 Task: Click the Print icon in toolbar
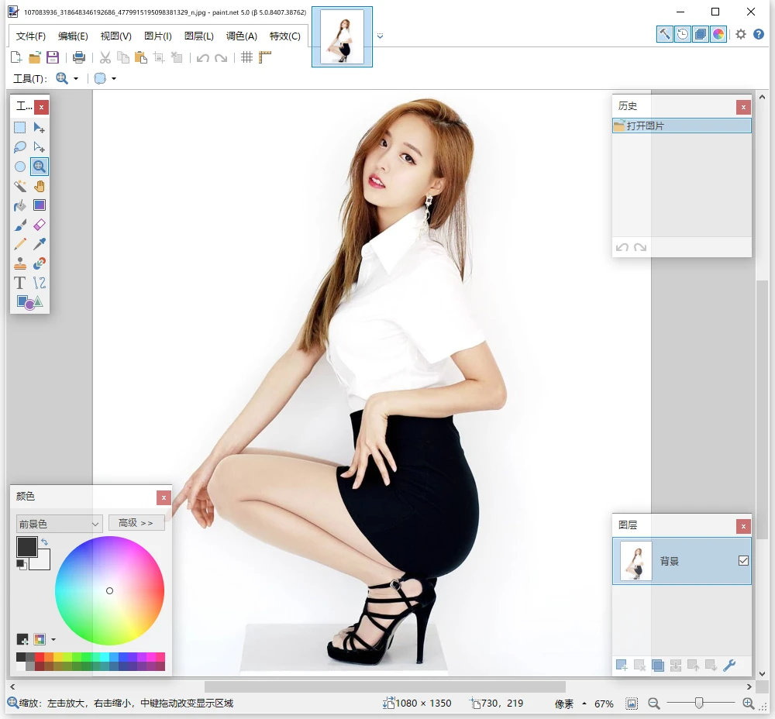(x=78, y=57)
